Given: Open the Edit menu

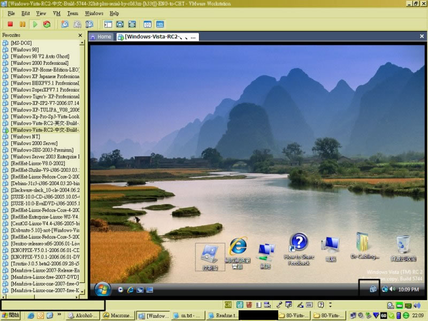Looking at the screenshot, I should pos(26,13).
